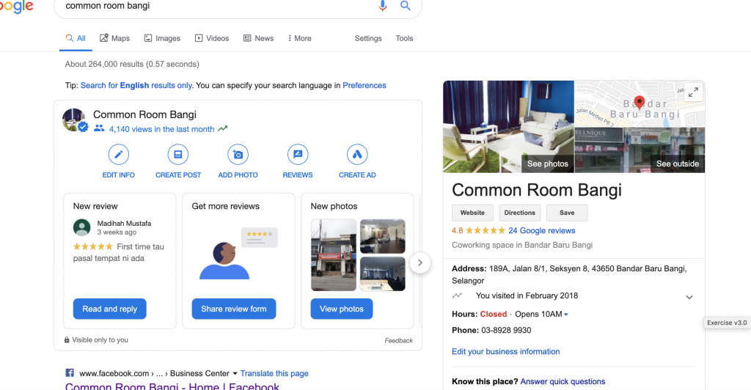This screenshot has width=751, height=390.
Task: Open the See photos room thumbnail
Action: [509, 127]
